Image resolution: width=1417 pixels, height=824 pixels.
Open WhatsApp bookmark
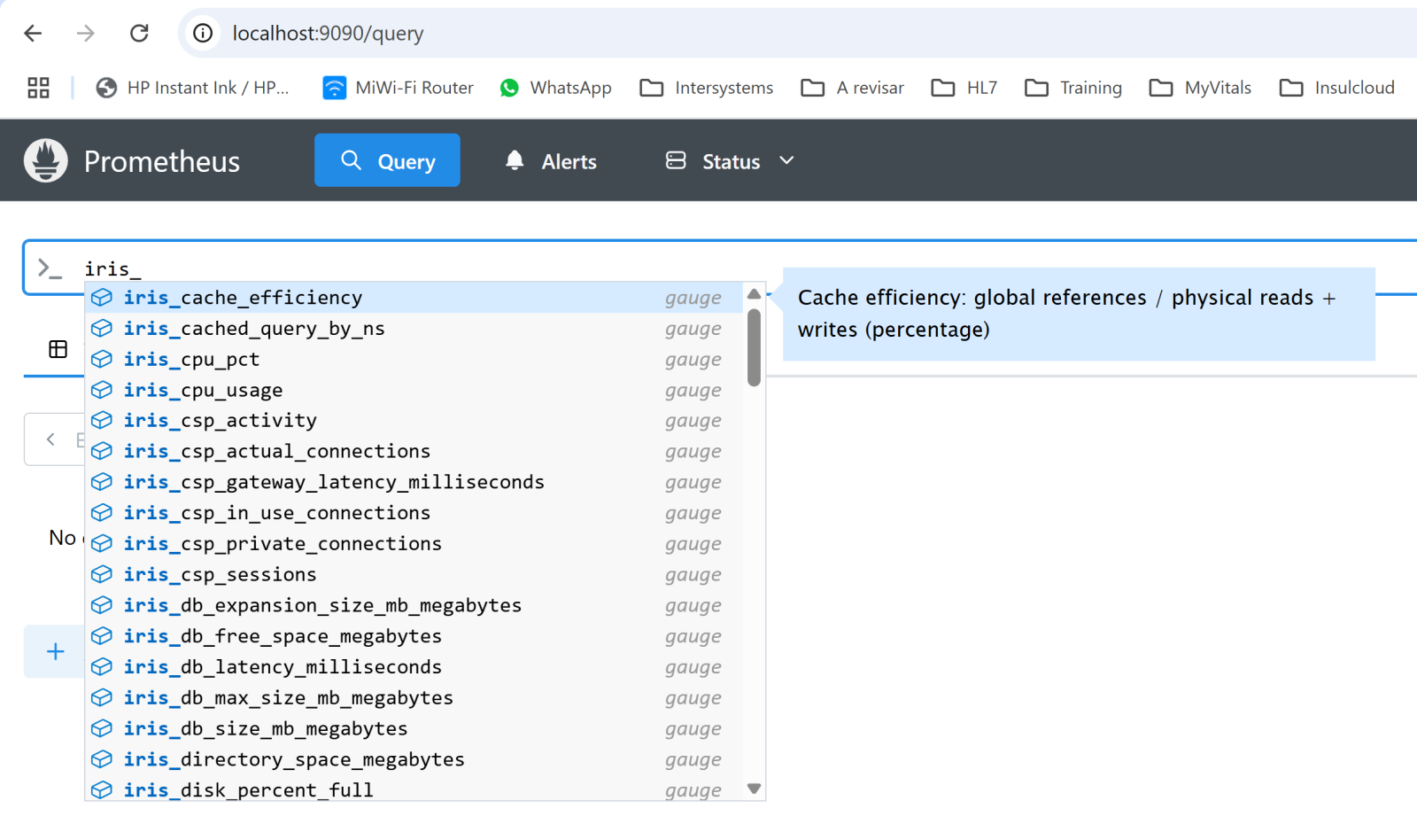point(555,88)
